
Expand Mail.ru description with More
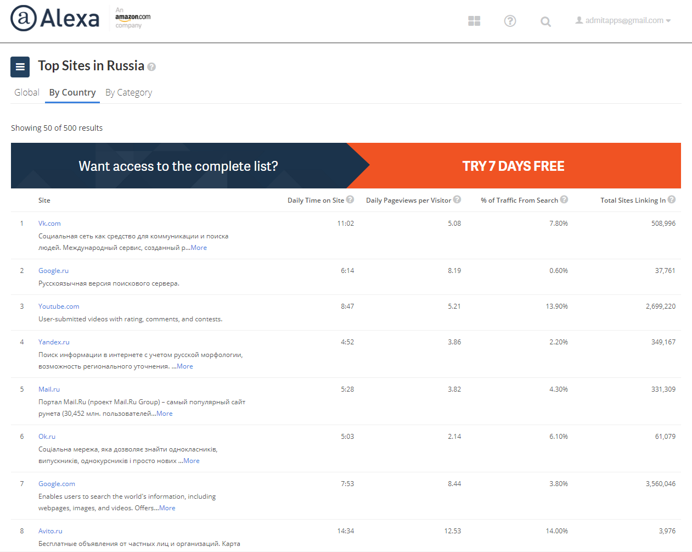coord(165,414)
